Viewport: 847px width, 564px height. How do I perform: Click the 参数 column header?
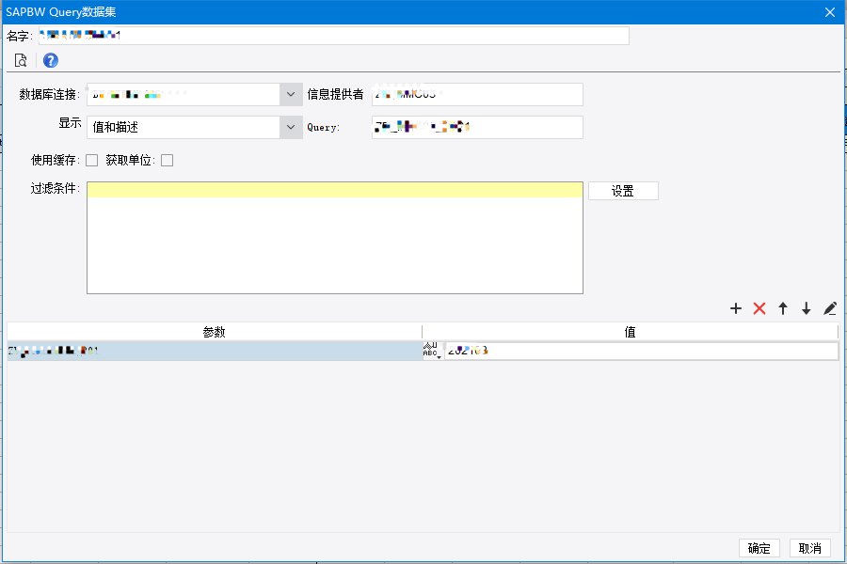coord(215,332)
